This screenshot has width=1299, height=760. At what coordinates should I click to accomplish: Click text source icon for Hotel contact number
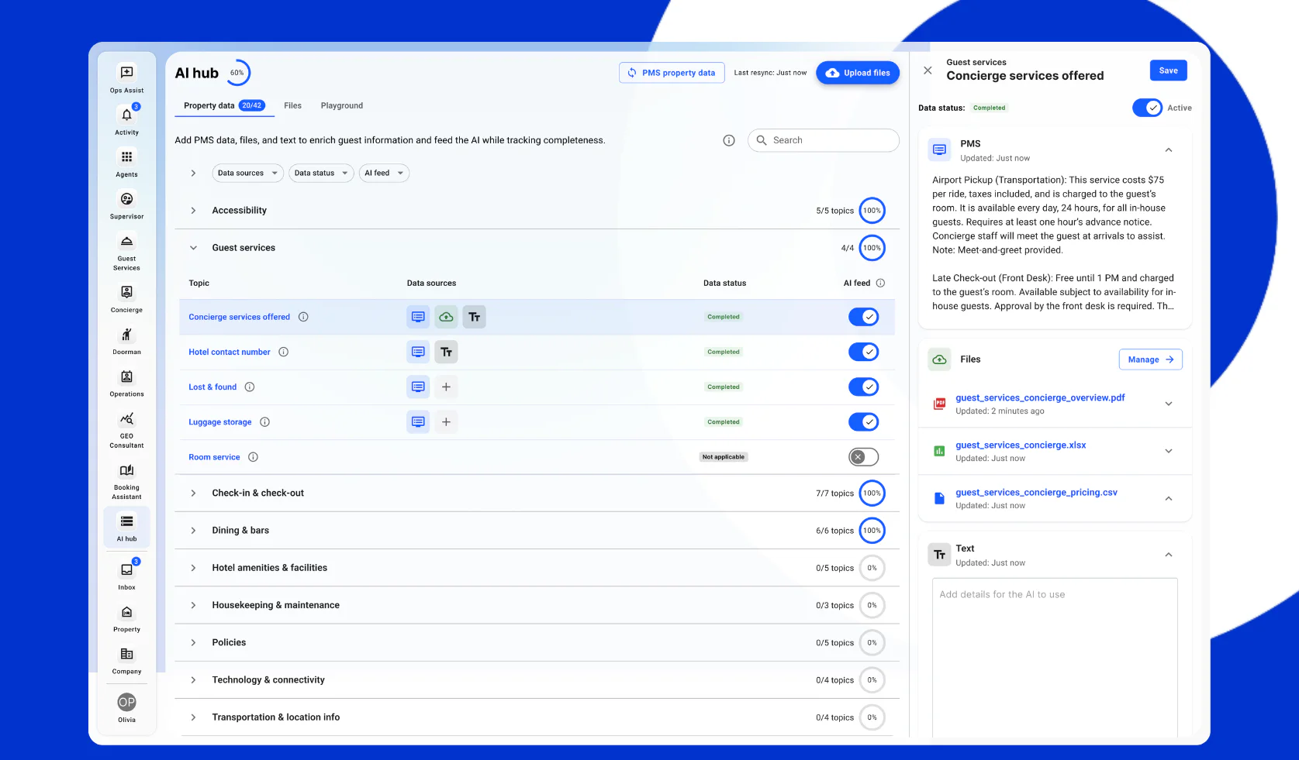pos(446,352)
